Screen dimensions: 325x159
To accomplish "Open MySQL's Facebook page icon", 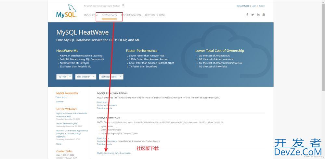I will 247,15.
